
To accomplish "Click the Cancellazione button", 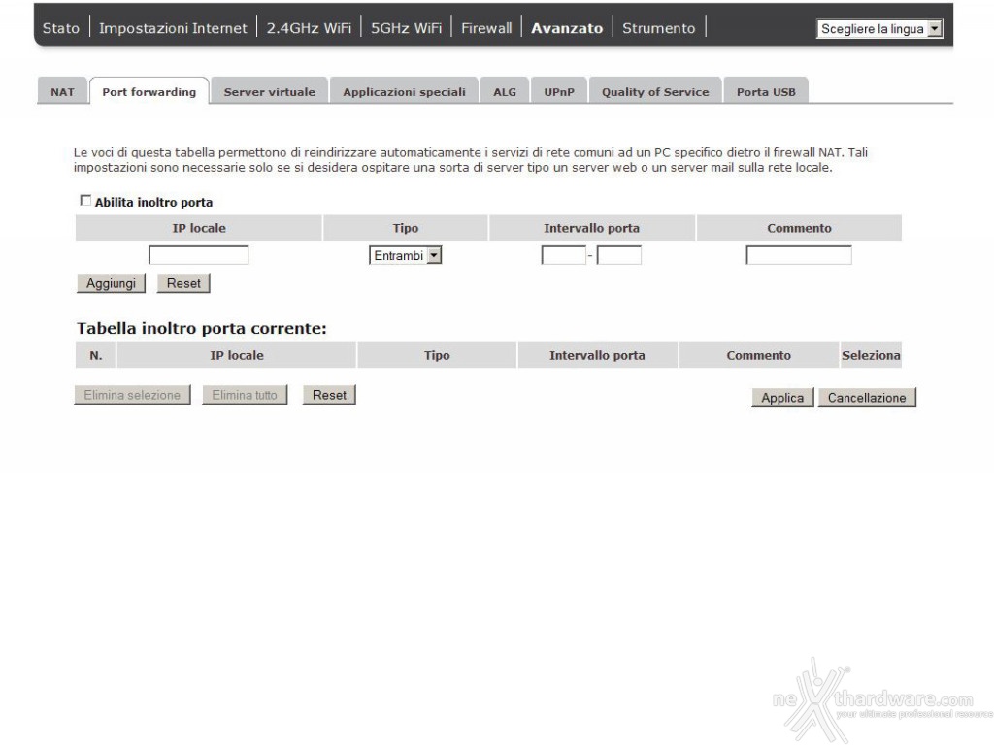I will pos(867,397).
